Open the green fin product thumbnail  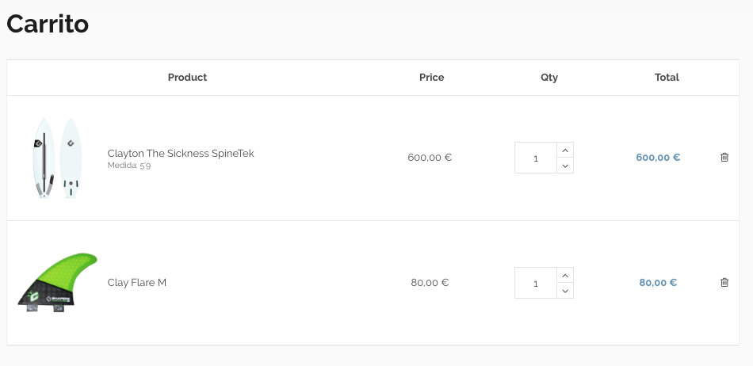click(x=57, y=282)
